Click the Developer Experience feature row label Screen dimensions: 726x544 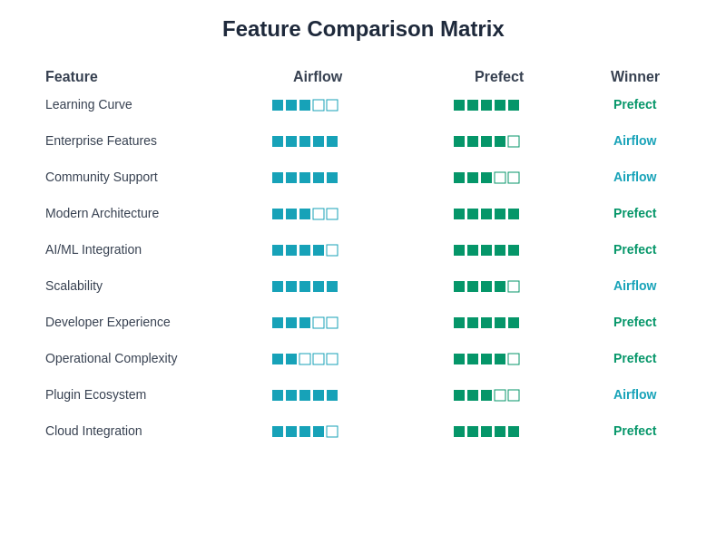(108, 322)
